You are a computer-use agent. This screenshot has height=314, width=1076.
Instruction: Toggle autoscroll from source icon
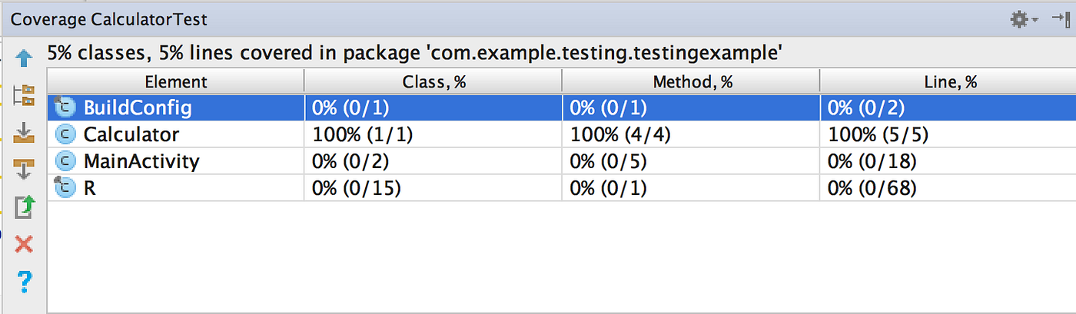pyautogui.click(x=24, y=170)
